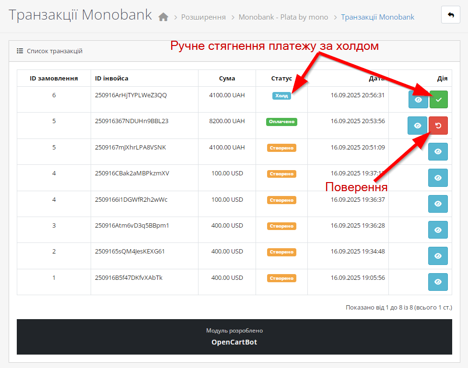Click the OpenCartBot developer link
Viewport: 468px width, 368px height.
[234, 342]
